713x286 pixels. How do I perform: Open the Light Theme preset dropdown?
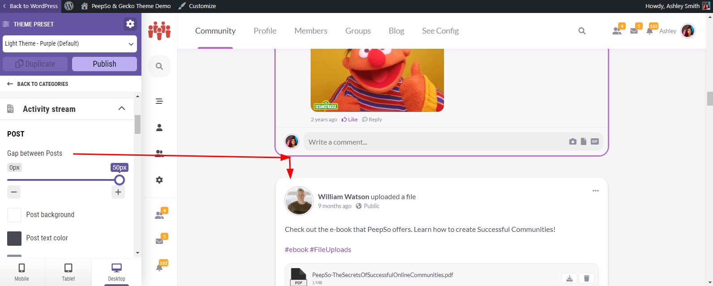tap(70, 44)
